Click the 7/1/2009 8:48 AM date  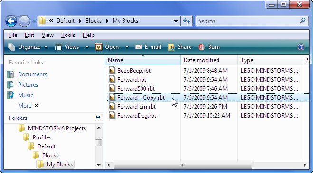click(205, 71)
